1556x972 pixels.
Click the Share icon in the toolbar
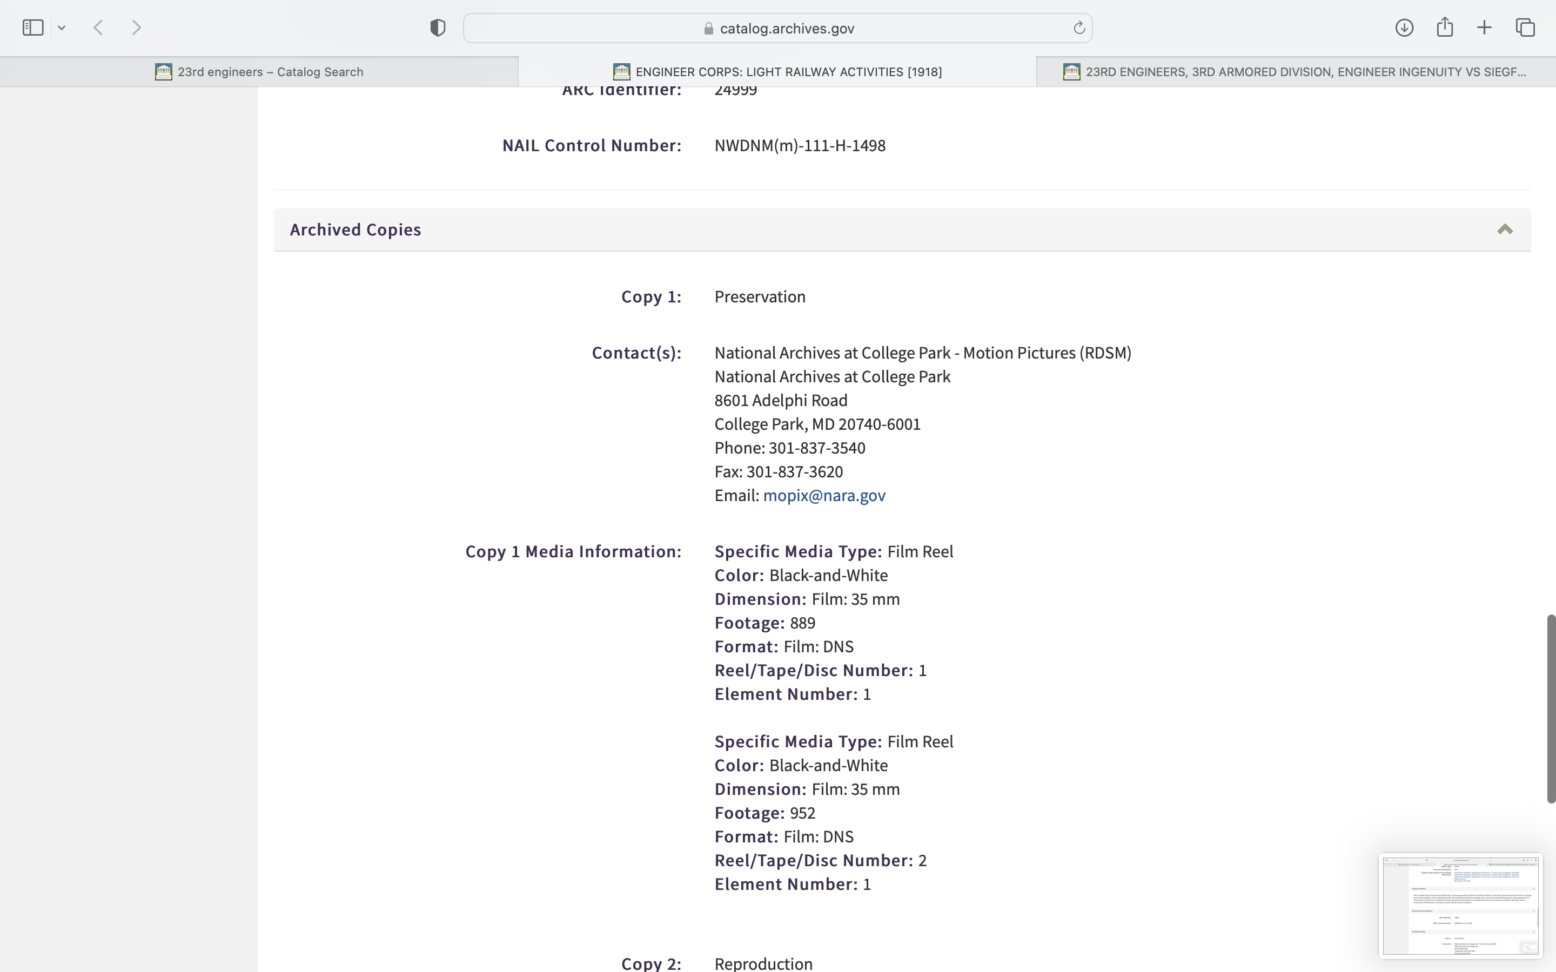1444,28
